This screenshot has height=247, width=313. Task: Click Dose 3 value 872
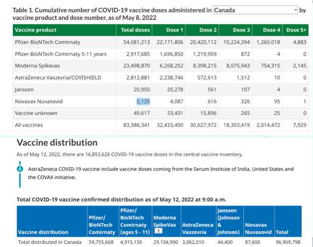(245, 54)
